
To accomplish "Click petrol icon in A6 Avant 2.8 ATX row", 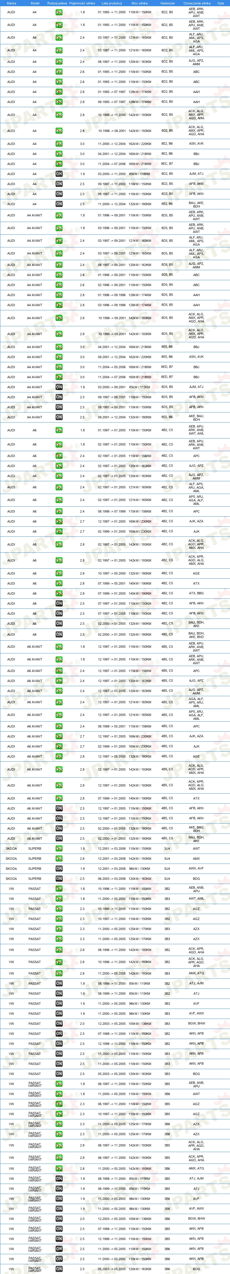I will [x=59, y=798].
